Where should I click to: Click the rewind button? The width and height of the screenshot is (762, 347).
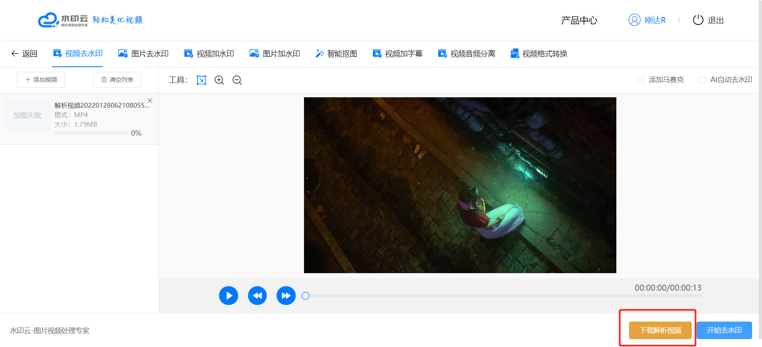[257, 296]
